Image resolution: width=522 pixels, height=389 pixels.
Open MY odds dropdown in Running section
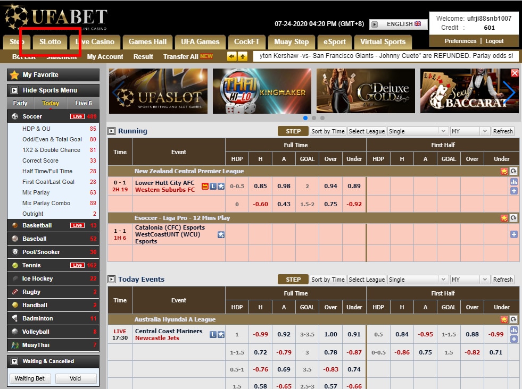tap(469, 131)
